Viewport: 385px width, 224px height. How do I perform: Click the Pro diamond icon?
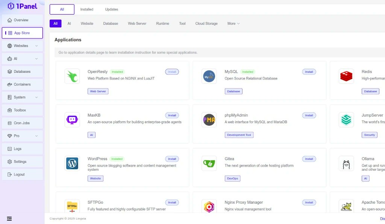(9, 136)
